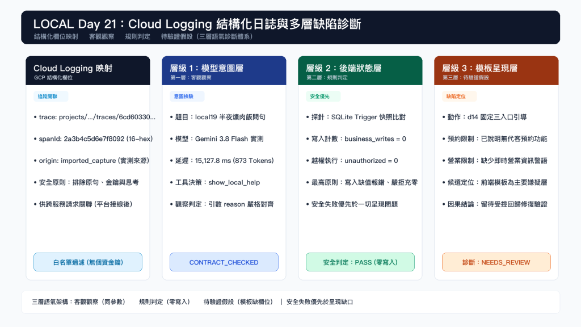
Task: Click the 第三層:待驗證假設 subtitle
Action: coord(465,78)
